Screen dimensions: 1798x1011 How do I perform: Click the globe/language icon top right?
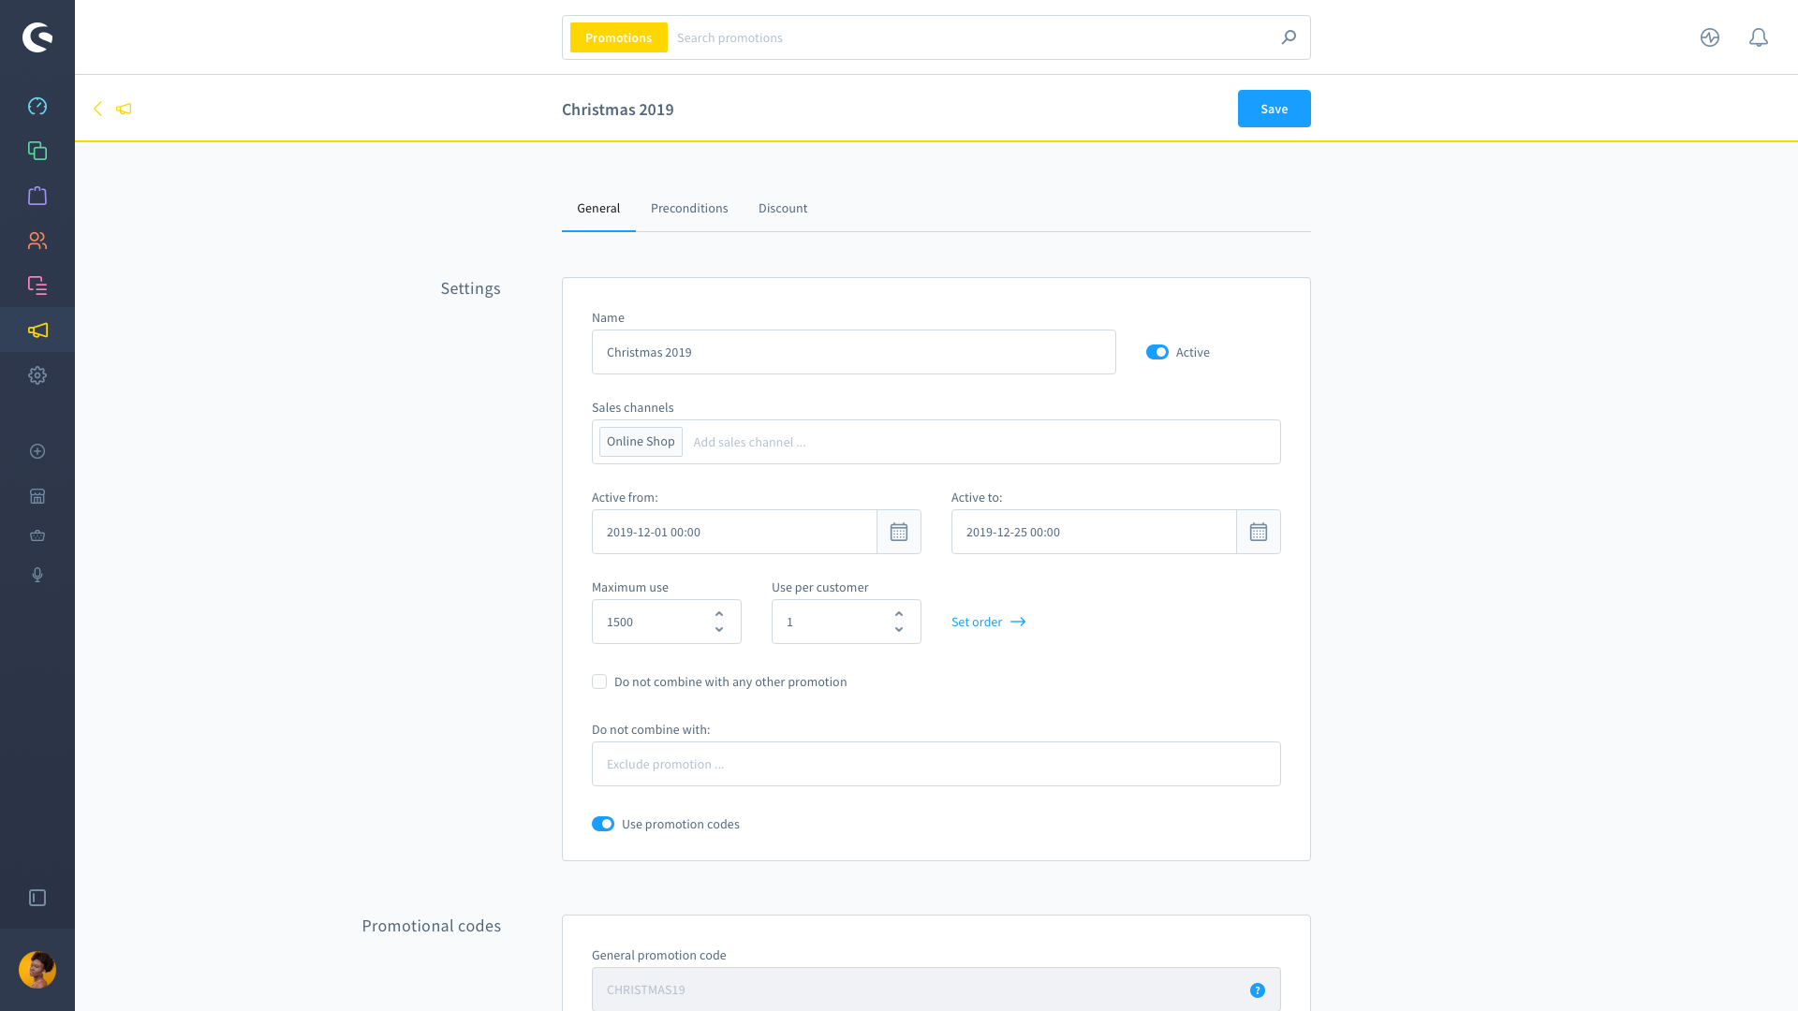[x=1710, y=37]
